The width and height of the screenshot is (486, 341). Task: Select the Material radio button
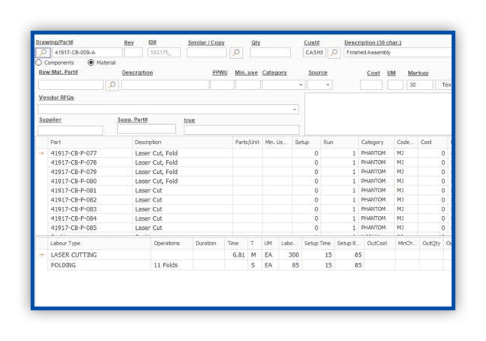(91, 63)
